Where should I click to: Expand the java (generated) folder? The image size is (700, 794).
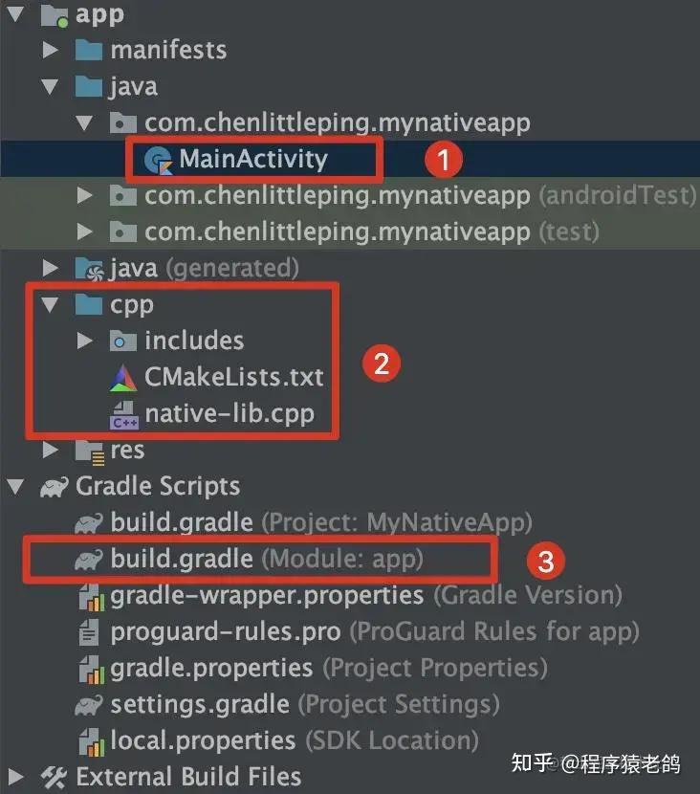click(51, 269)
